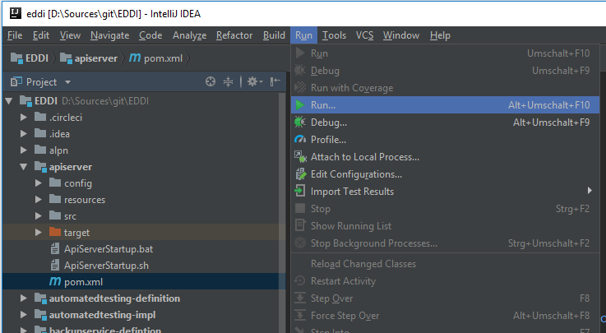The height and width of the screenshot is (333, 606).
Task: Click the Debug... bug icon
Action: tap(300, 123)
